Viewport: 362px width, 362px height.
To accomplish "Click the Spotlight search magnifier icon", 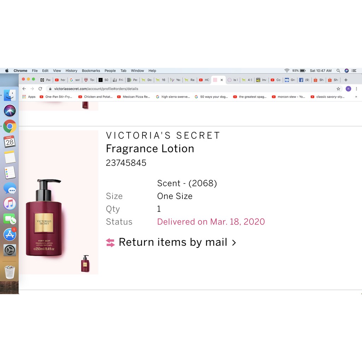I will point(338,71).
